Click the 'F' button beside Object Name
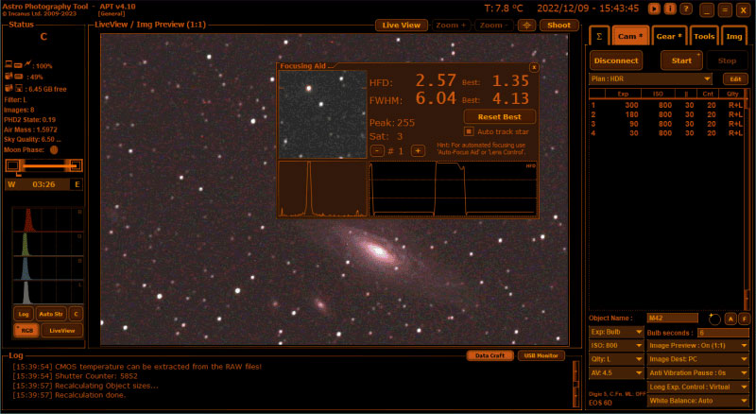This screenshot has width=756, height=414. [x=745, y=319]
